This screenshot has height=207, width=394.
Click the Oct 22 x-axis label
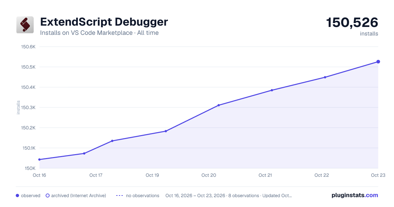[x=322, y=175]
